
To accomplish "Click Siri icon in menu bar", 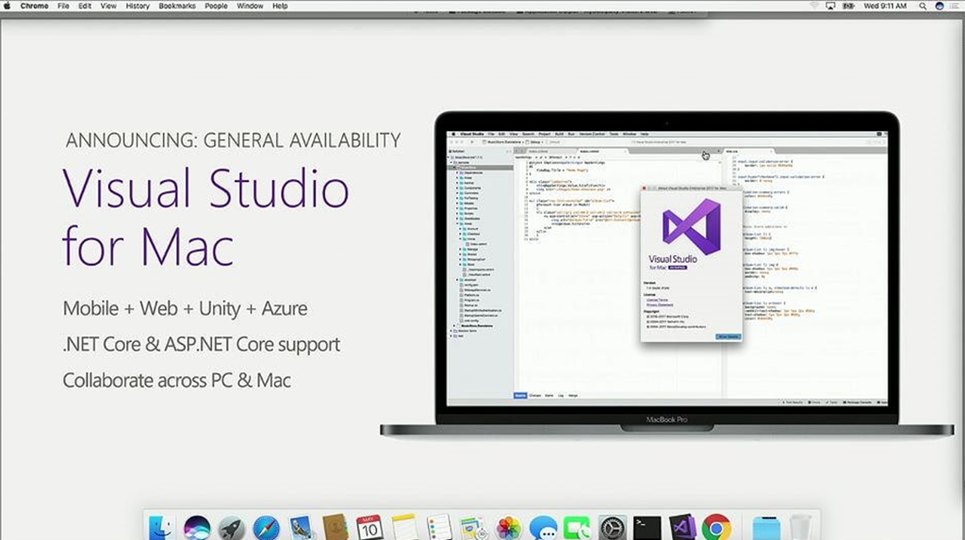I will coord(940,7).
